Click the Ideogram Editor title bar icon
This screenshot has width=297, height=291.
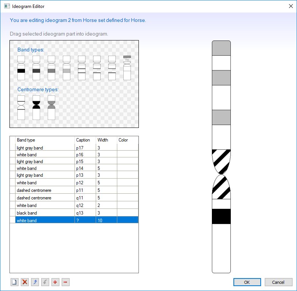pyautogui.click(x=7, y=6)
